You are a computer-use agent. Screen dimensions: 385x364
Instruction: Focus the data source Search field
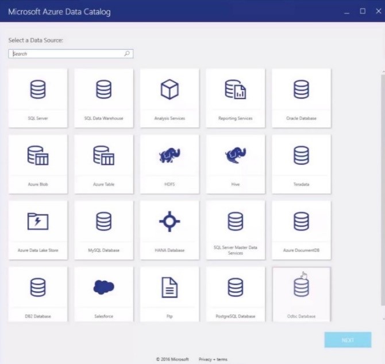71,54
